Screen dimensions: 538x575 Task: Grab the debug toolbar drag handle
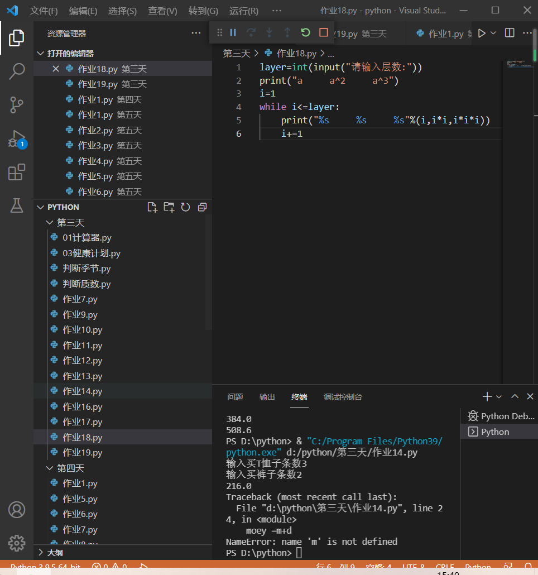tap(219, 32)
